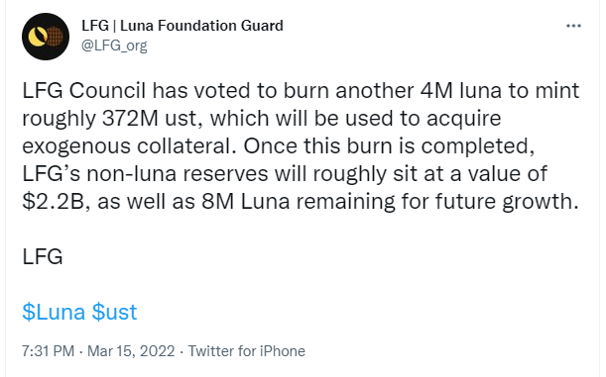
Task: Click the '$2.2B' figure in tweet text
Action: click(54, 201)
